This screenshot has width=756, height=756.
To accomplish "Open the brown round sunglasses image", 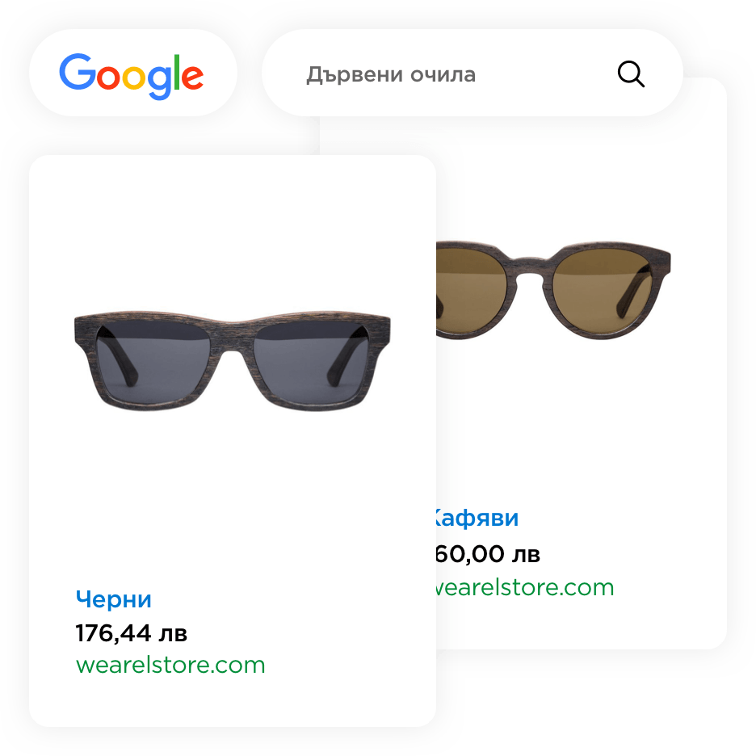I will [553, 289].
